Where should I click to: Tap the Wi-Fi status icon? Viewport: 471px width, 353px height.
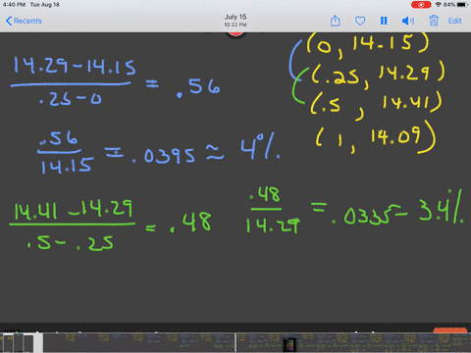pyautogui.click(x=439, y=5)
